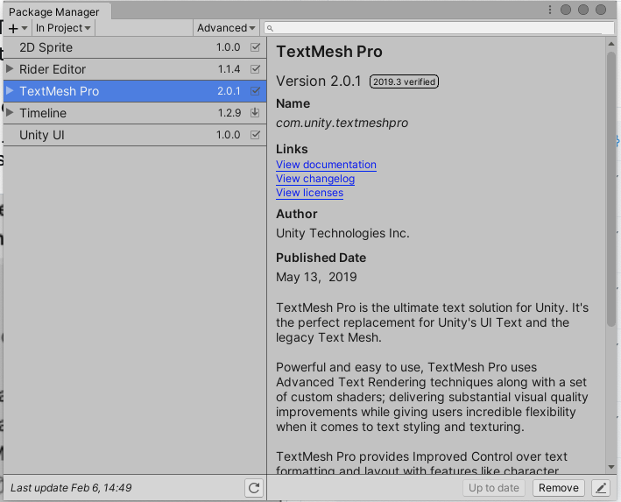The height and width of the screenshot is (502, 621).
Task: Click the 2D Sprite version 1.0.0
Action: 228,47
